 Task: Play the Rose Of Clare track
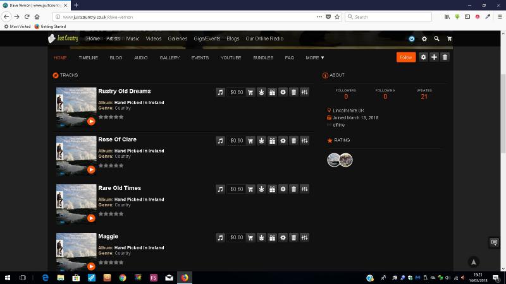tap(91, 170)
